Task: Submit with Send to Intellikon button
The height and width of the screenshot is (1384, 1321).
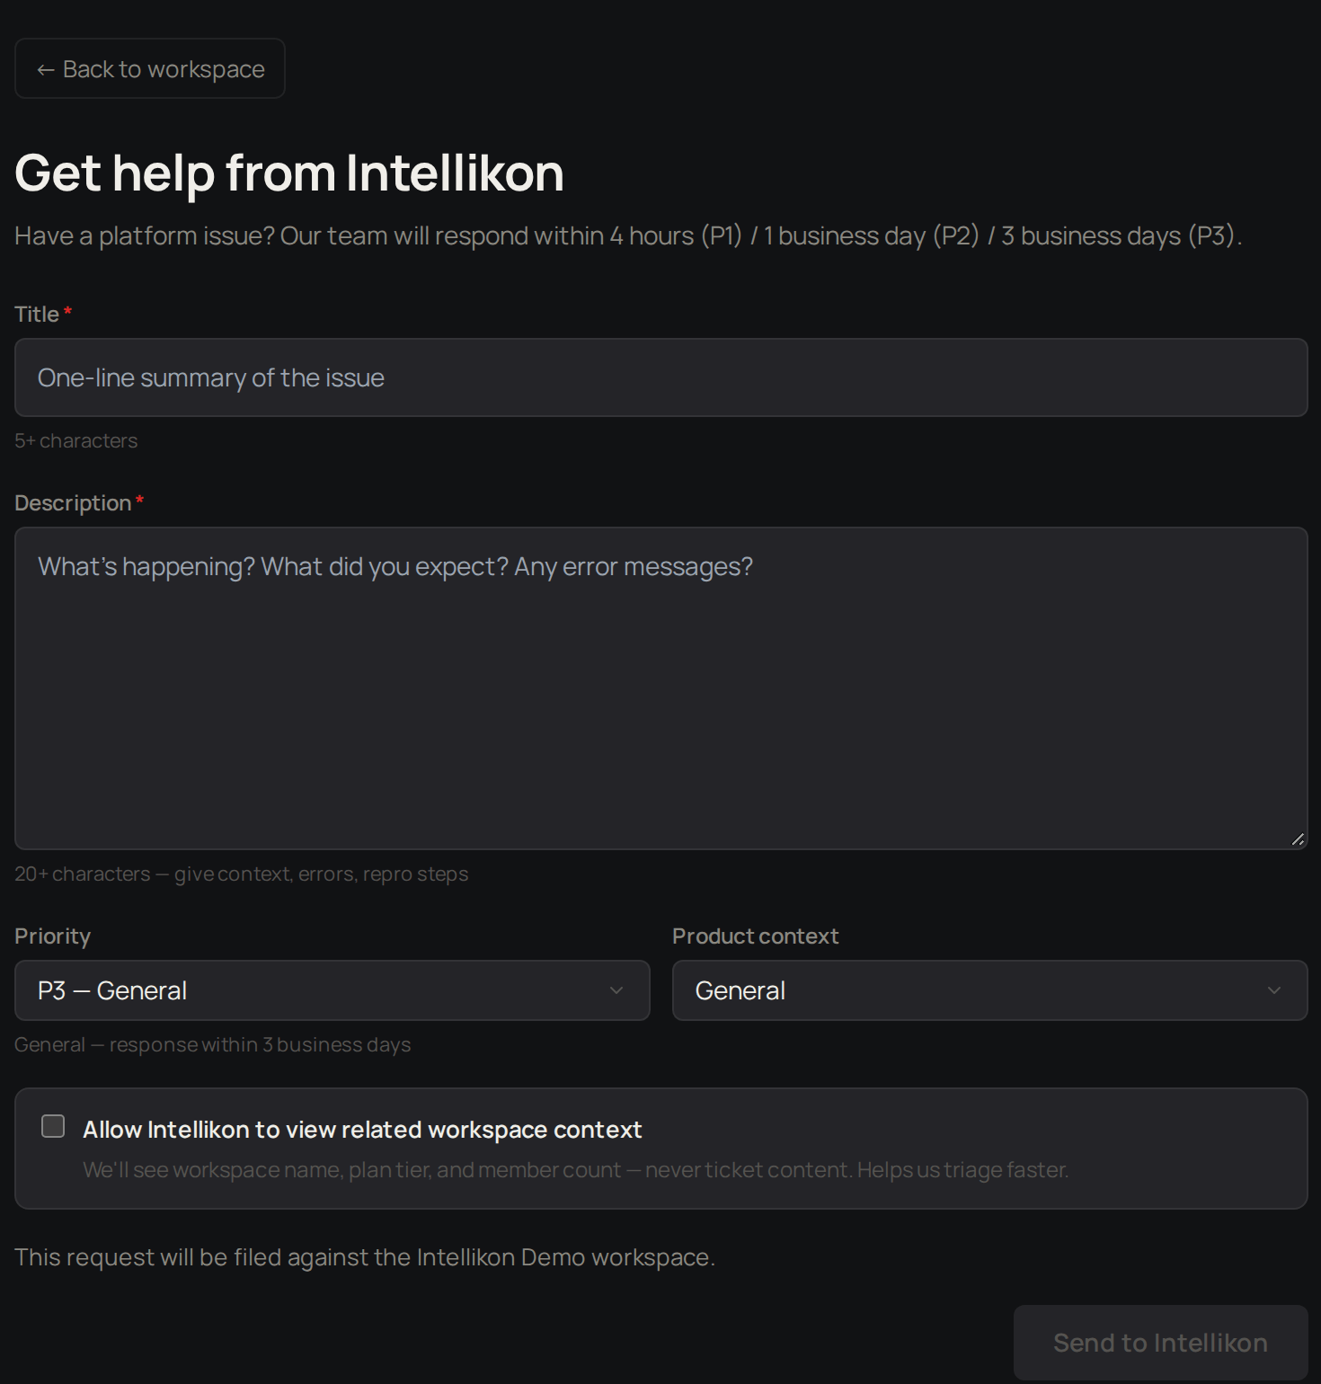Action: (1160, 1343)
